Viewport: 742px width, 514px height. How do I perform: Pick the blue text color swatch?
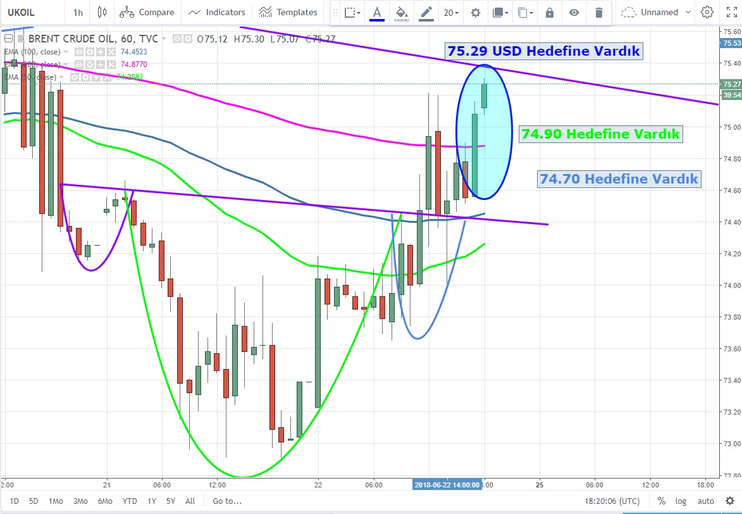[377, 13]
